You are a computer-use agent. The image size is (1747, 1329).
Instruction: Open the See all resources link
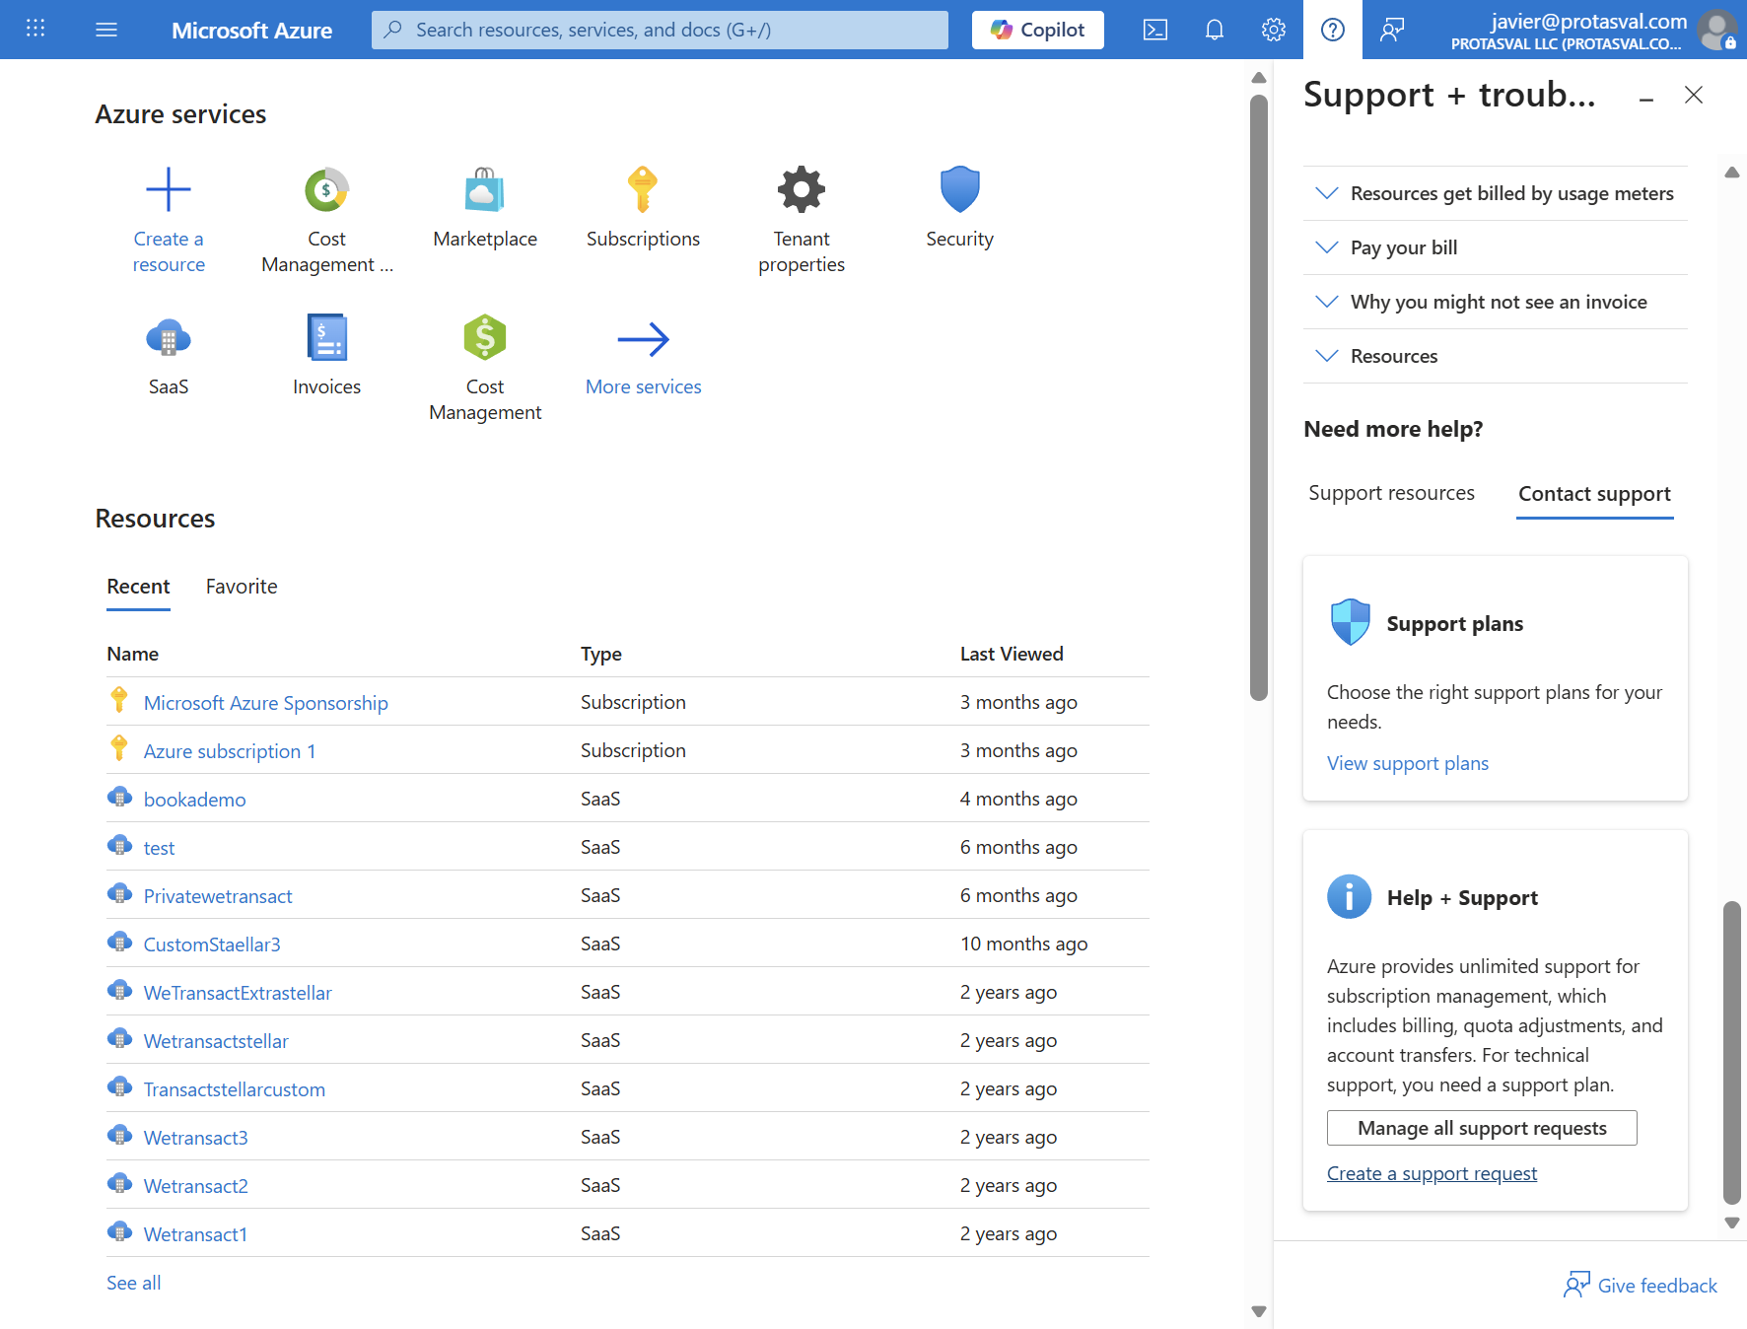tap(134, 1283)
